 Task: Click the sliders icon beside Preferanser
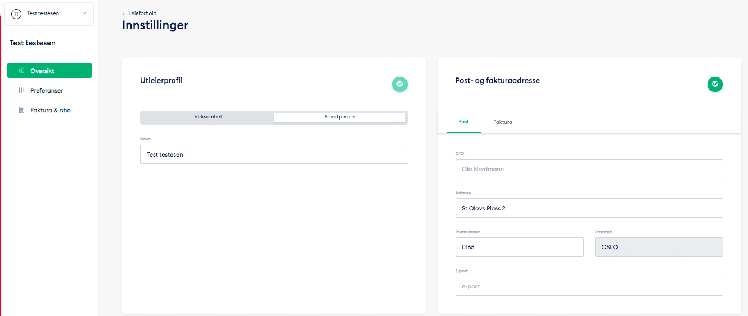click(21, 90)
